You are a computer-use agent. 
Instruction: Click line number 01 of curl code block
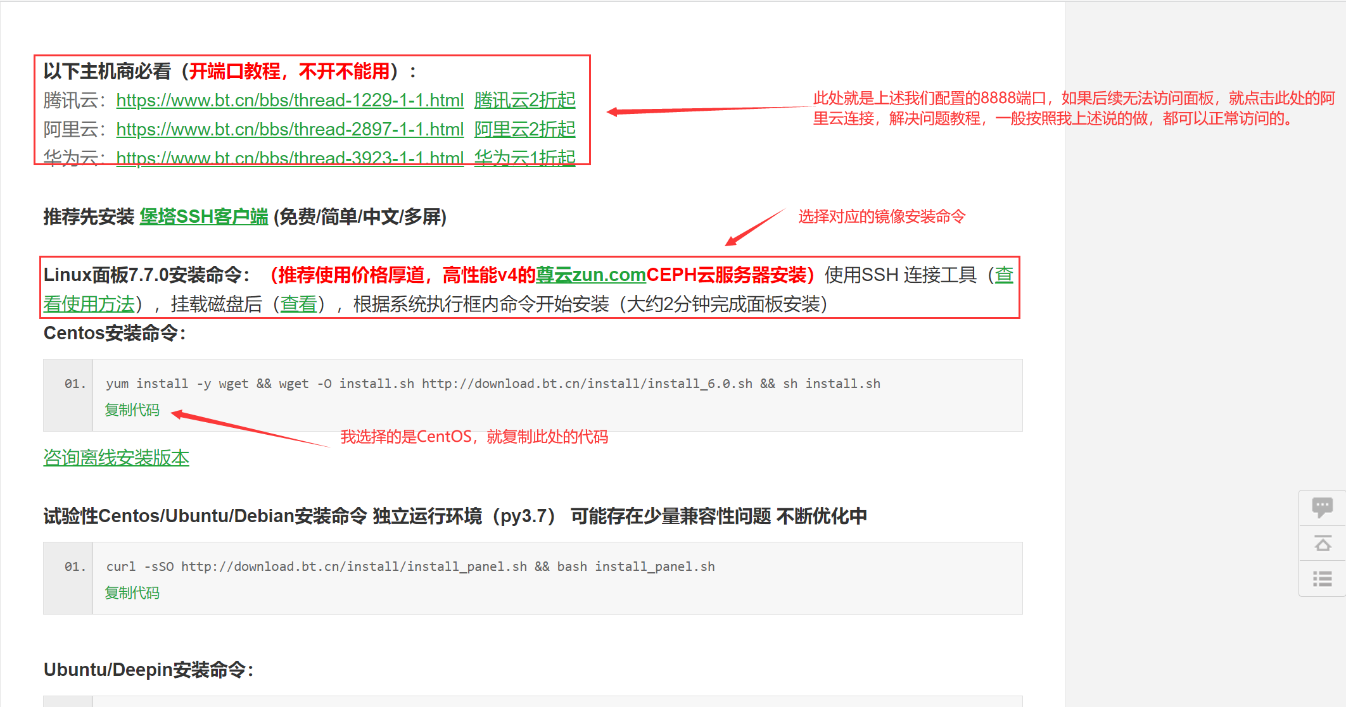point(75,566)
